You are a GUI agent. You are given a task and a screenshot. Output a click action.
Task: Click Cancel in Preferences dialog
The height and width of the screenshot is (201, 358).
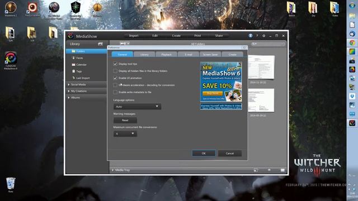(230, 154)
